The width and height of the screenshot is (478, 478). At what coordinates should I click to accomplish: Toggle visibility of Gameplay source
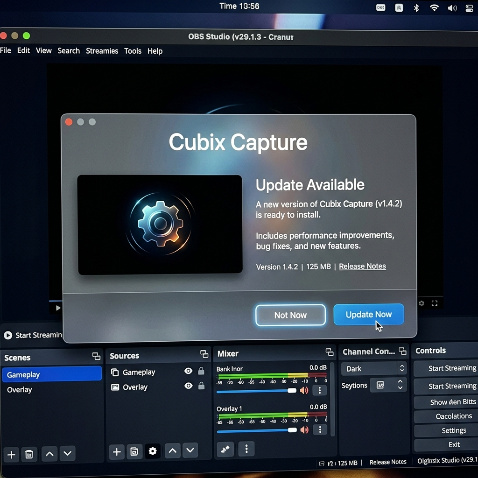[189, 371]
